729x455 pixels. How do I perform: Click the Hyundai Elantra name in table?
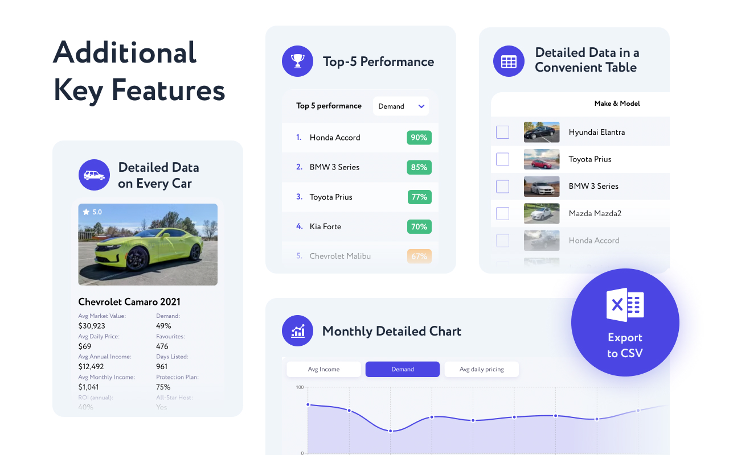597,132
